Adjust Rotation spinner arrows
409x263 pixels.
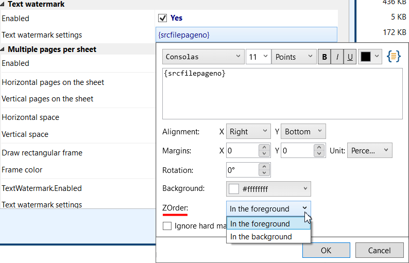point(264,170)
